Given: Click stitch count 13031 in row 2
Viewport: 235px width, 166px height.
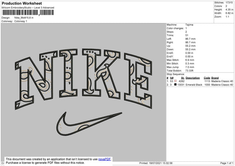Looking at the screenshot, I should pos(181,85).
